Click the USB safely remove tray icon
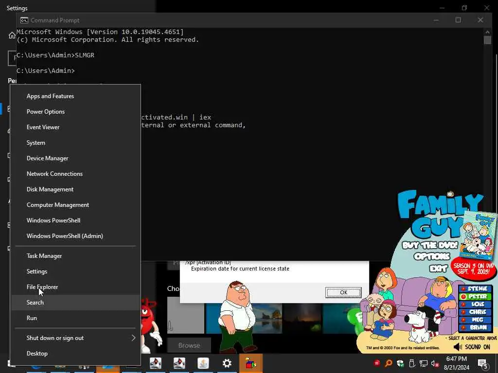The height and width of the screenshot is (373, 498). point(412,363)
